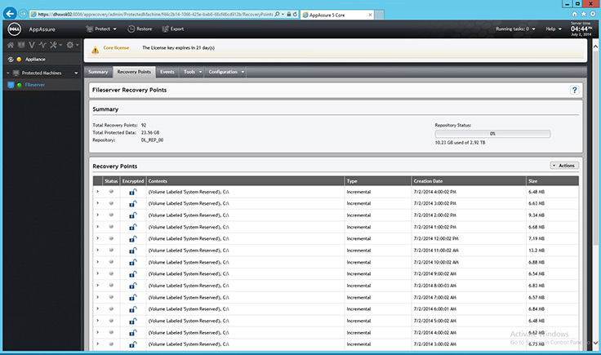Image resolution: width=601 pixels, height=355 pixels.
Task: Click the Dell logo
Action: click(14, 29)
